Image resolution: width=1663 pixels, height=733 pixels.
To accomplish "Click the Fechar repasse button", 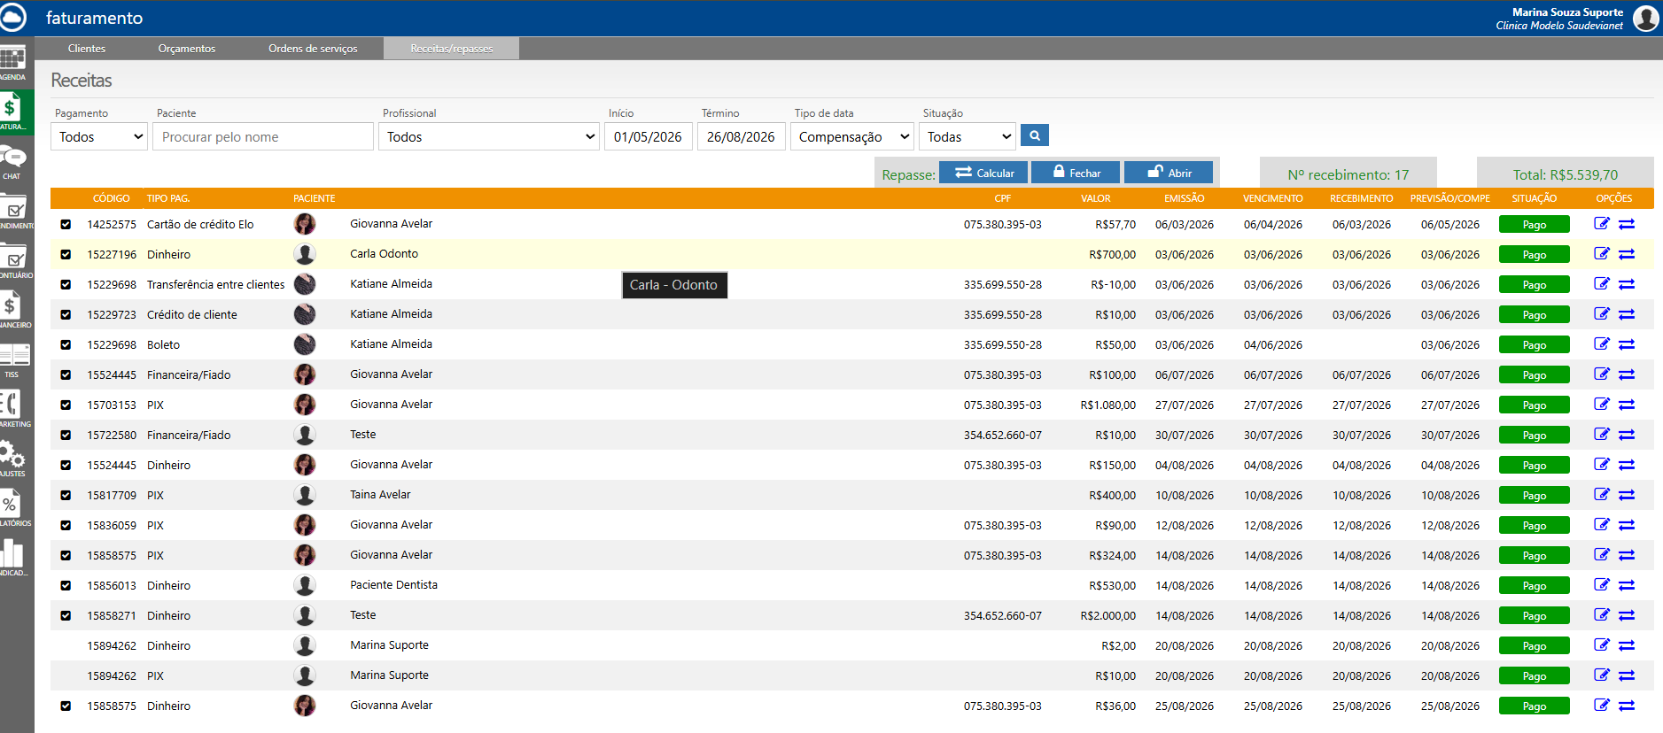I will pyautogui.click(x=1076, y=173).
